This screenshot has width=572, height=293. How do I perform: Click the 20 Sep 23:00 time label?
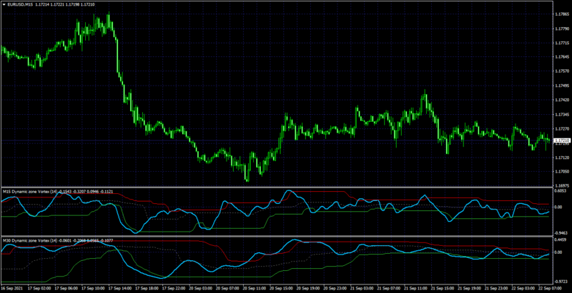tap(335, 287)
